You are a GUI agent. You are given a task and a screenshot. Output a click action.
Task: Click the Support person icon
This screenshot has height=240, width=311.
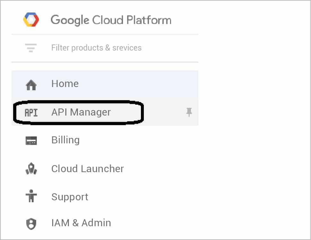tap(31, 196)
